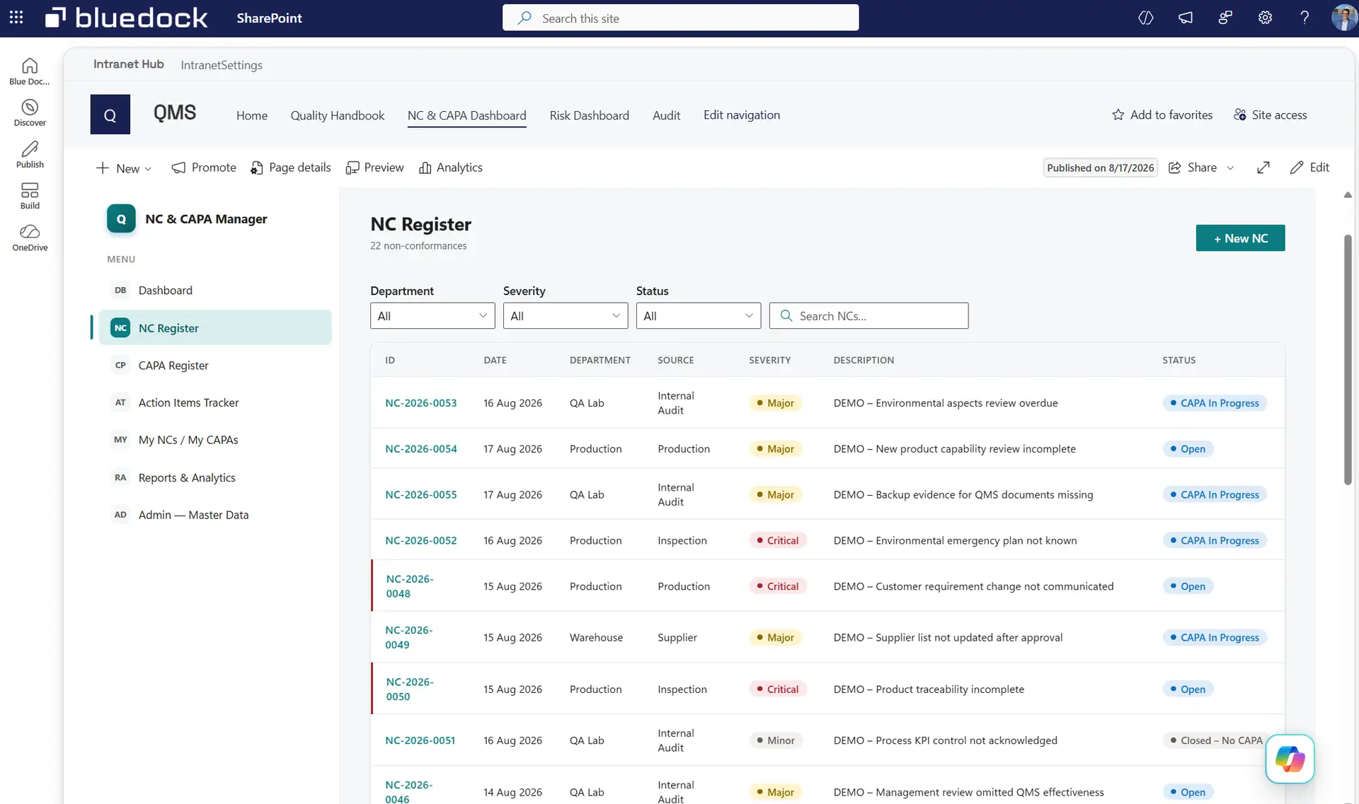The height and width of the screenshot is (804, 1359).
Task: Open the app launcher waffle icon
Action: point(16,18)
